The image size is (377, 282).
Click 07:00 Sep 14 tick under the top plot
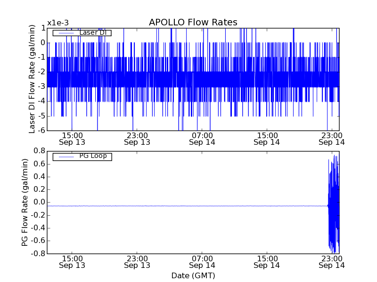pos(202,138)
